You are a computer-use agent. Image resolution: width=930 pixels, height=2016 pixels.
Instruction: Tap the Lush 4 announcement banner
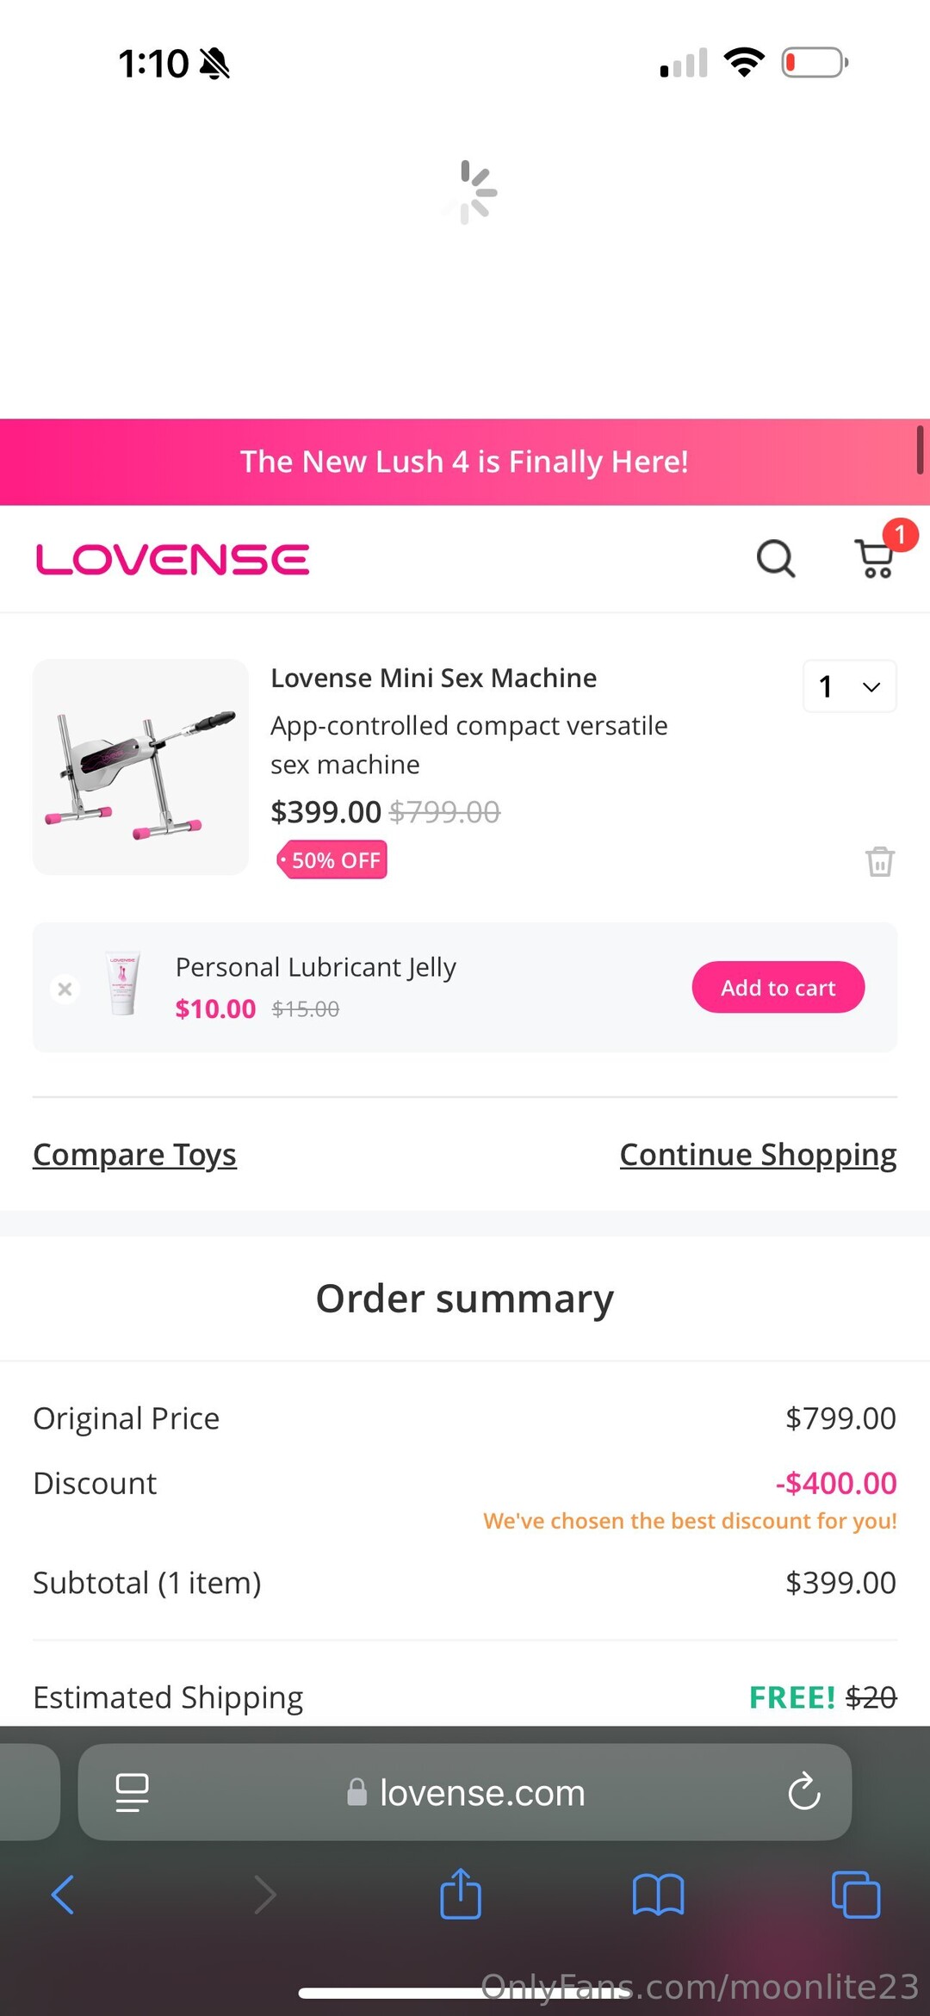[x=464, y=462]
